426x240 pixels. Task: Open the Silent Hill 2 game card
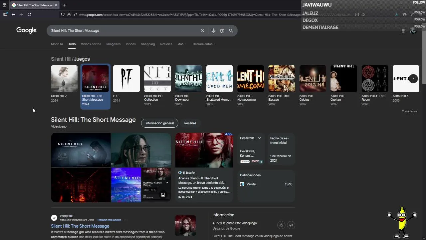pos(64,84)
